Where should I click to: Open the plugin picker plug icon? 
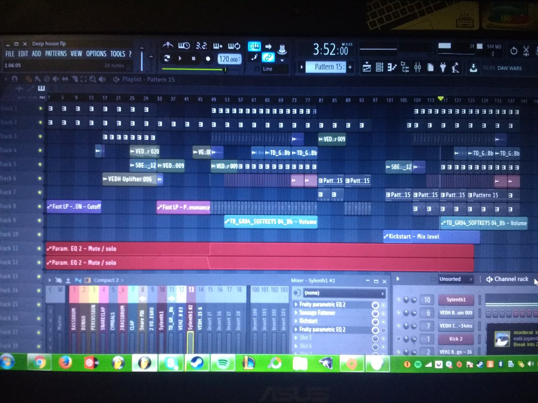click(x=443, y=68)
